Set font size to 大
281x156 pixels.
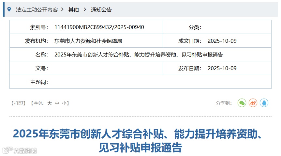point(50,103)
